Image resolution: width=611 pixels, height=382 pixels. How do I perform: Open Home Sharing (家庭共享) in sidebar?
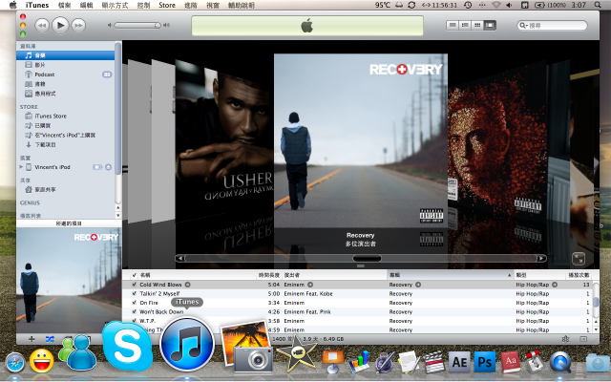[45, 189]
